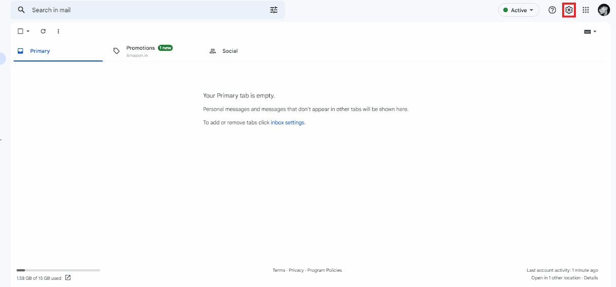Screen dimensions: 616x287
Task: Click the storage usage progress bar
Action: [58, 270]
